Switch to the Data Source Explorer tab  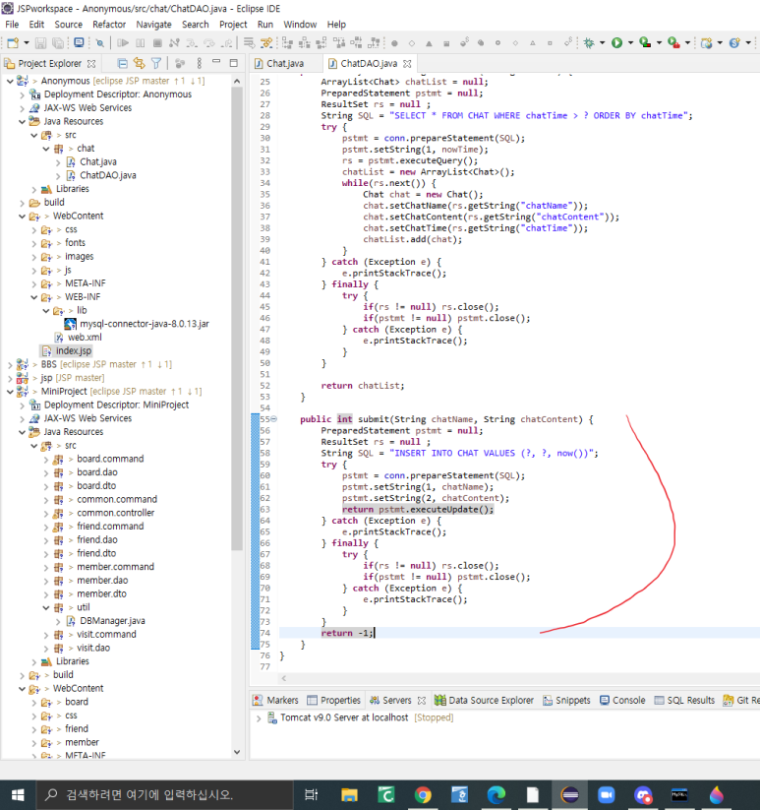[x=484, y=701]
